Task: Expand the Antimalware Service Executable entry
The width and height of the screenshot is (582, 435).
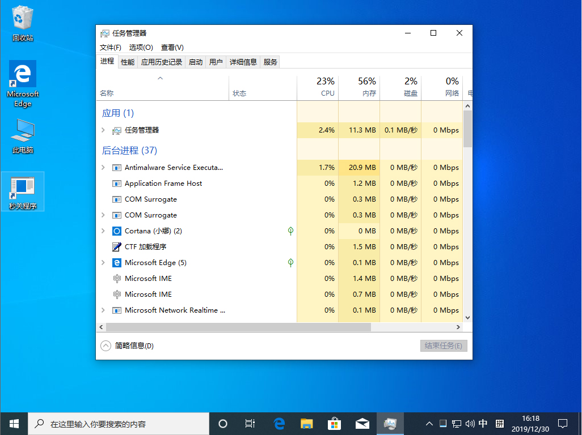Action: point(104,167)
